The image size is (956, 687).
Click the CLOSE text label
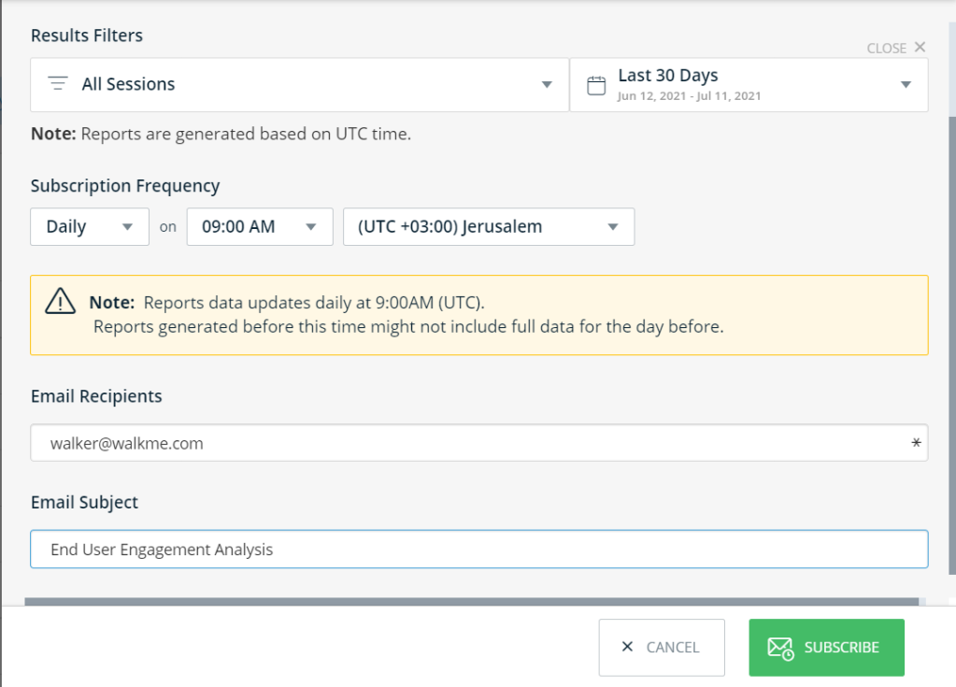[x=886, y=48]
